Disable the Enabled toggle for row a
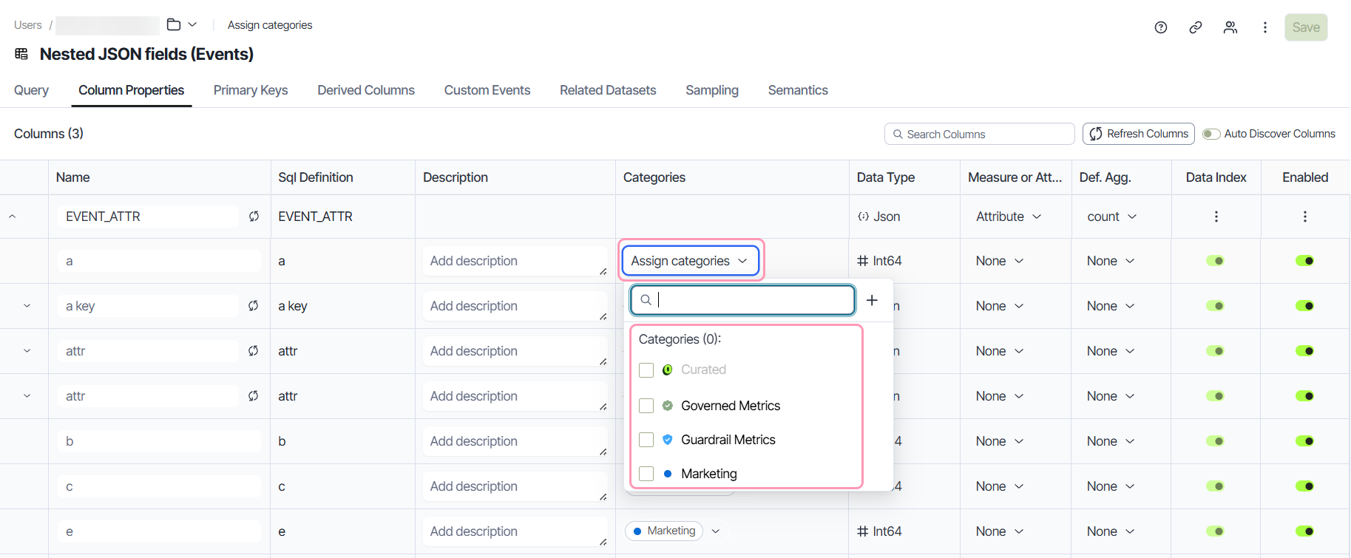1351x558 pixels. (1305, 261)
